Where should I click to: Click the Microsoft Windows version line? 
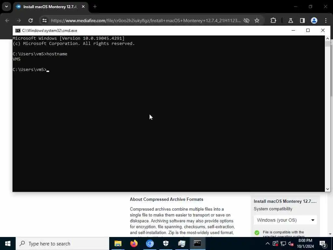pyautogui.click(x=69, y=38)
